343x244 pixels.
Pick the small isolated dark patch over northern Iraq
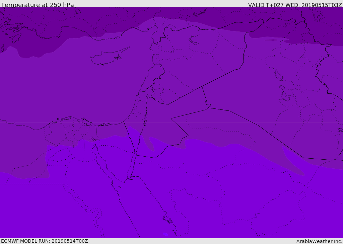(x=271, y=40)
